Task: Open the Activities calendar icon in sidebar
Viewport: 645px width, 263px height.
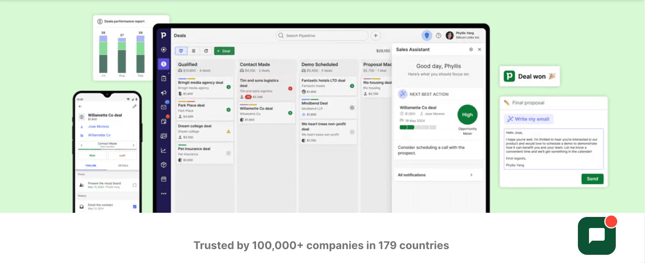Action: (164, 121)
